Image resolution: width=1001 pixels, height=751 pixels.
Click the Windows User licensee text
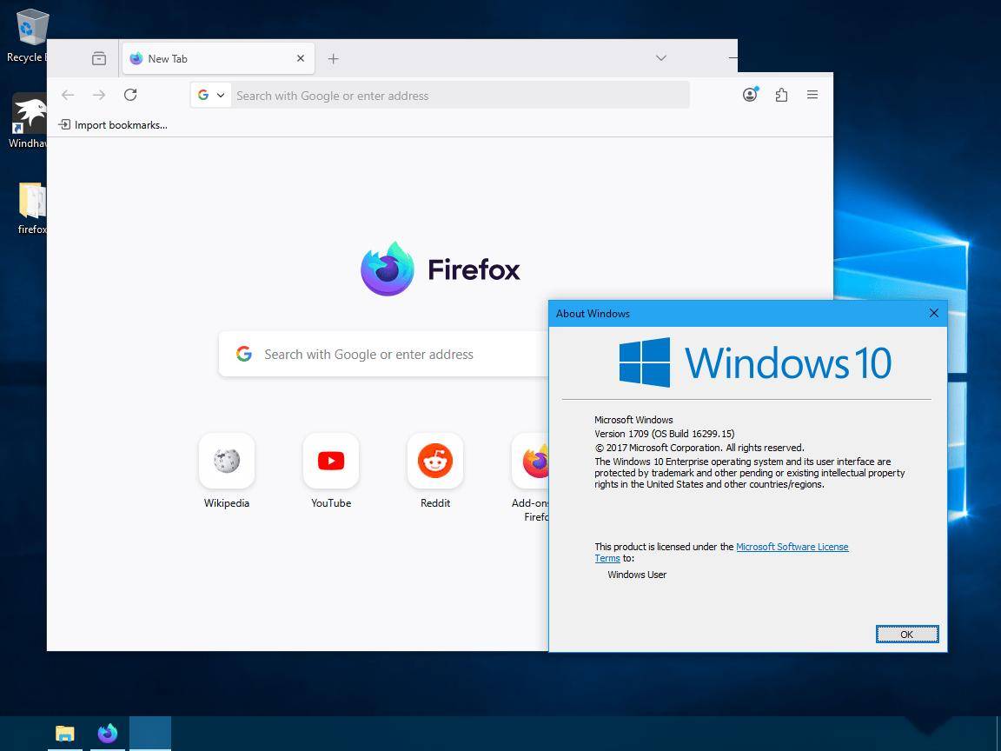click(636, 575)
